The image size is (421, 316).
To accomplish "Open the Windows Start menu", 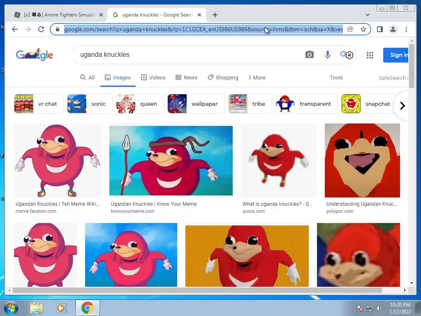I will click(11, 308).
